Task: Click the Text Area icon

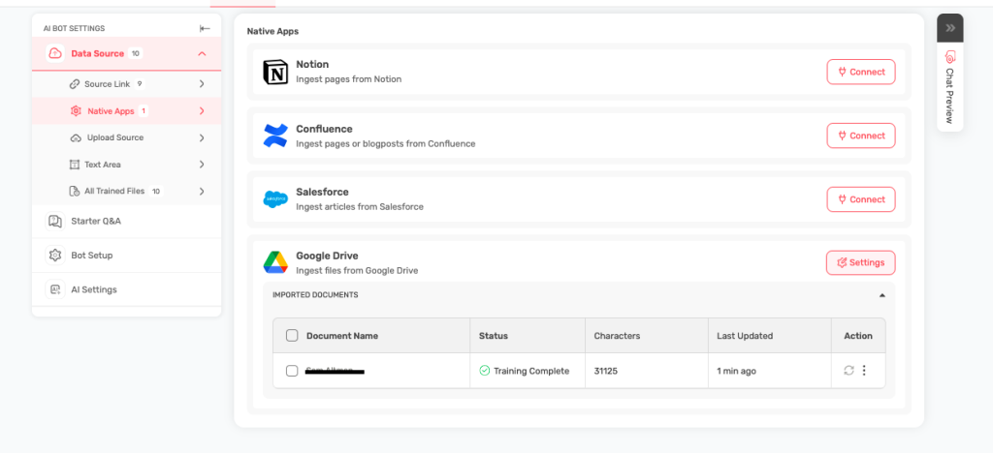Action: [74, 165]
